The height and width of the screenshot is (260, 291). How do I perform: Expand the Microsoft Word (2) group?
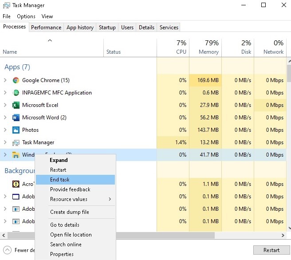click(x=5, y=118)
